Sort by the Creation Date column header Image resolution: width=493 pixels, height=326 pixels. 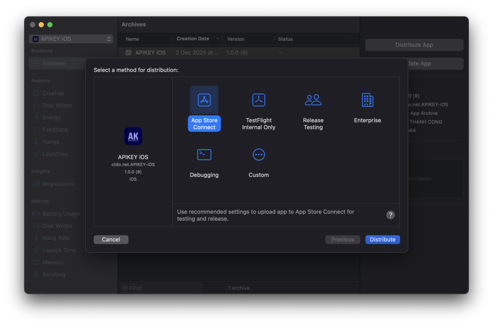(193, 39)
